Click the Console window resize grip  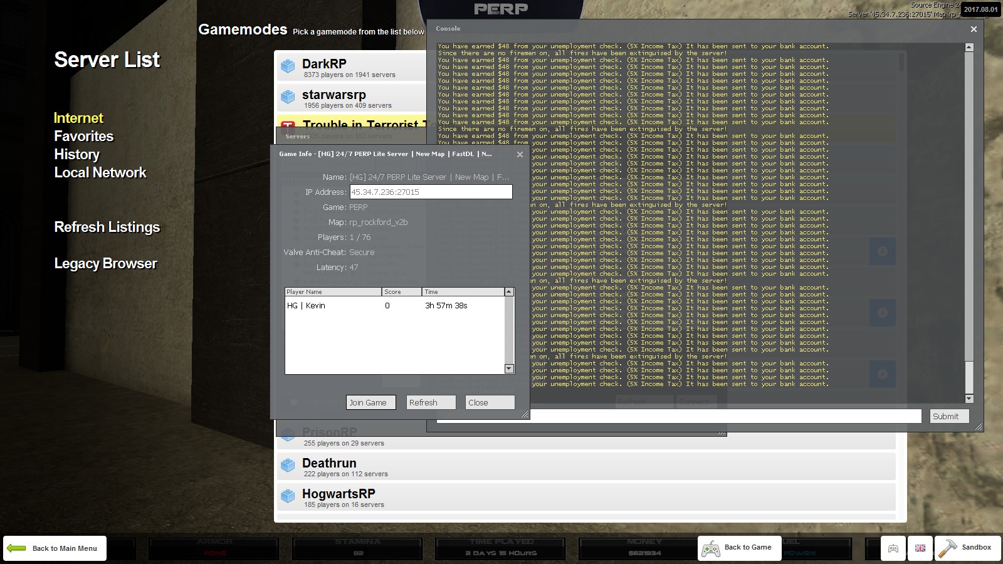[979, 427]
